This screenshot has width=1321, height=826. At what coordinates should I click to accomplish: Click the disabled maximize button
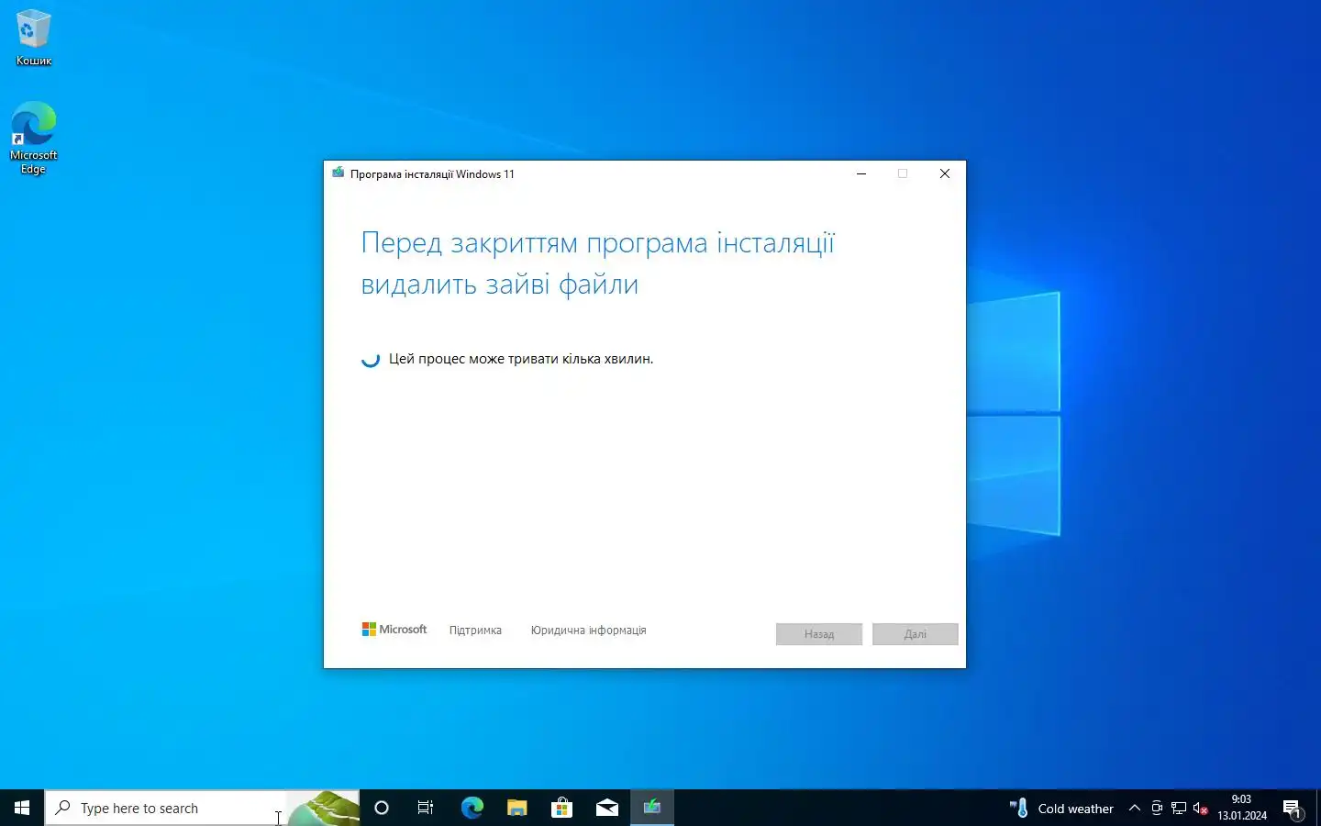[903, 173]
